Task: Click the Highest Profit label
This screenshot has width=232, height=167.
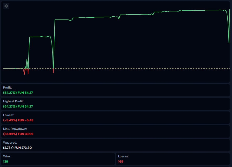Action: point(13,101)
